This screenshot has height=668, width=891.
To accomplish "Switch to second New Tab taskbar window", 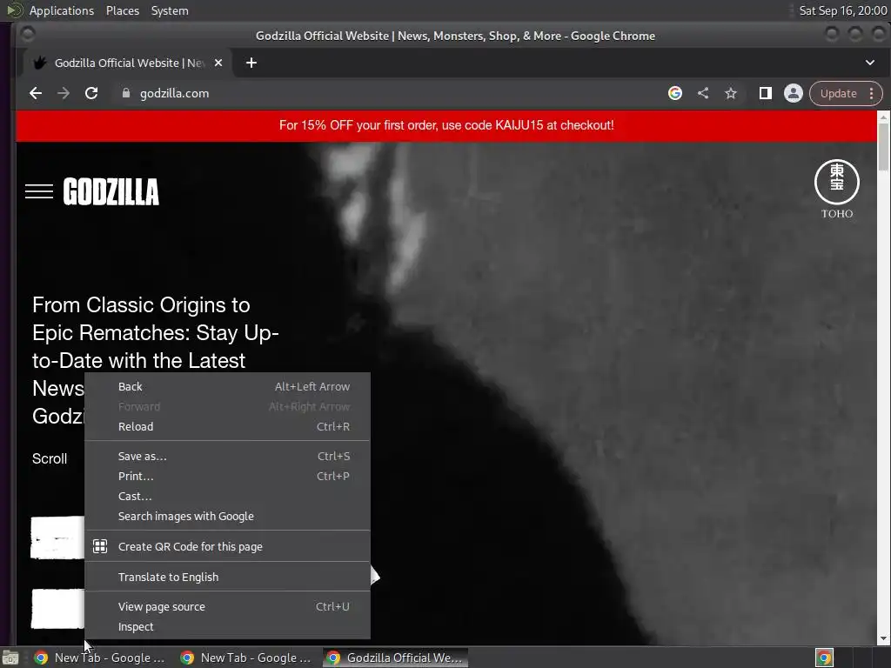I will 245,658.
